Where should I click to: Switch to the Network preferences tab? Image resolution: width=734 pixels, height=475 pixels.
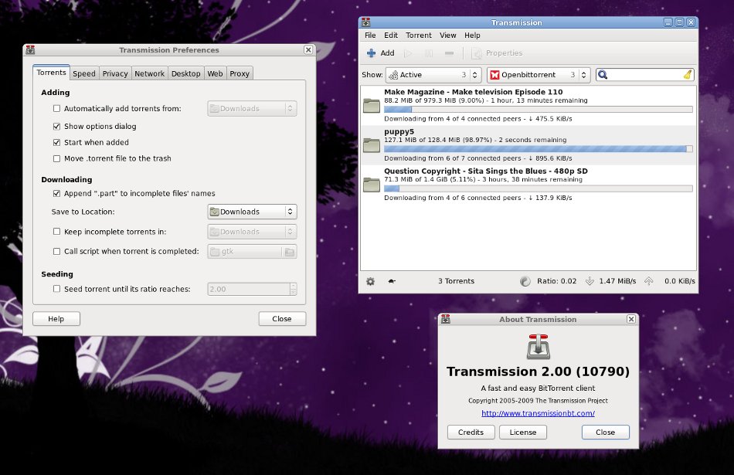[x=149, y=73]
